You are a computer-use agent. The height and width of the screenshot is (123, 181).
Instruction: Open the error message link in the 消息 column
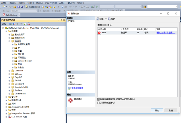pyautogui.click(x=166, y=33)
